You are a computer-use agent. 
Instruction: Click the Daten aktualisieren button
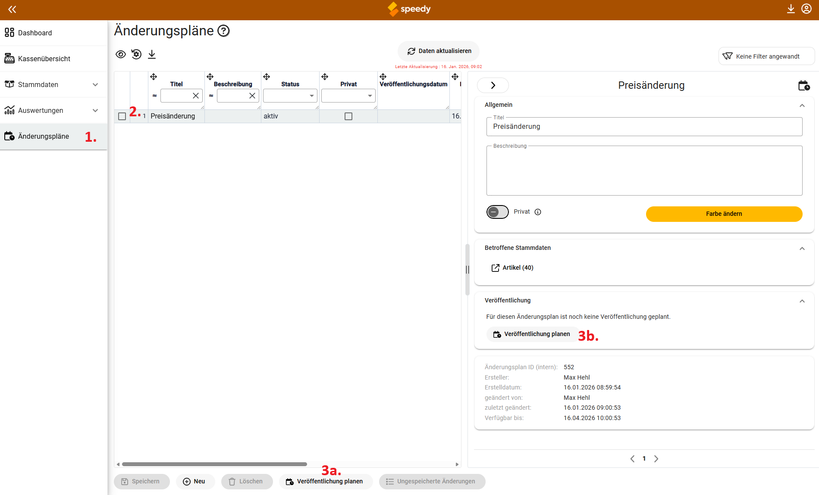(439, 51)
